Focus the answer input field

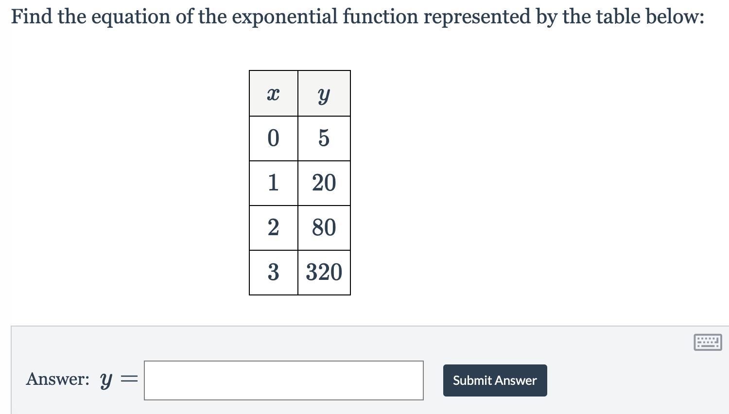pyautogui.click(x=284, y=380)
